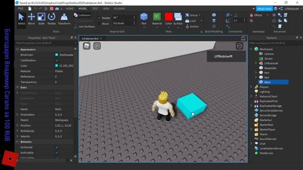Select Lighting in the Explorer
The height and width of the screenshot is (170, 303).
(x=264, y=92)
